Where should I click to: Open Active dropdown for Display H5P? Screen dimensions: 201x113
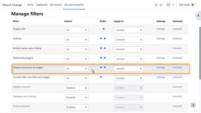coord(76,30)
